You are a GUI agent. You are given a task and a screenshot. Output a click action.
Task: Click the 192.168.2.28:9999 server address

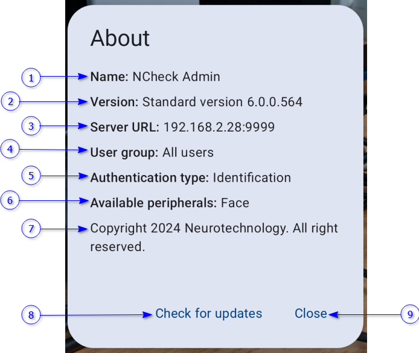point(219,127)
